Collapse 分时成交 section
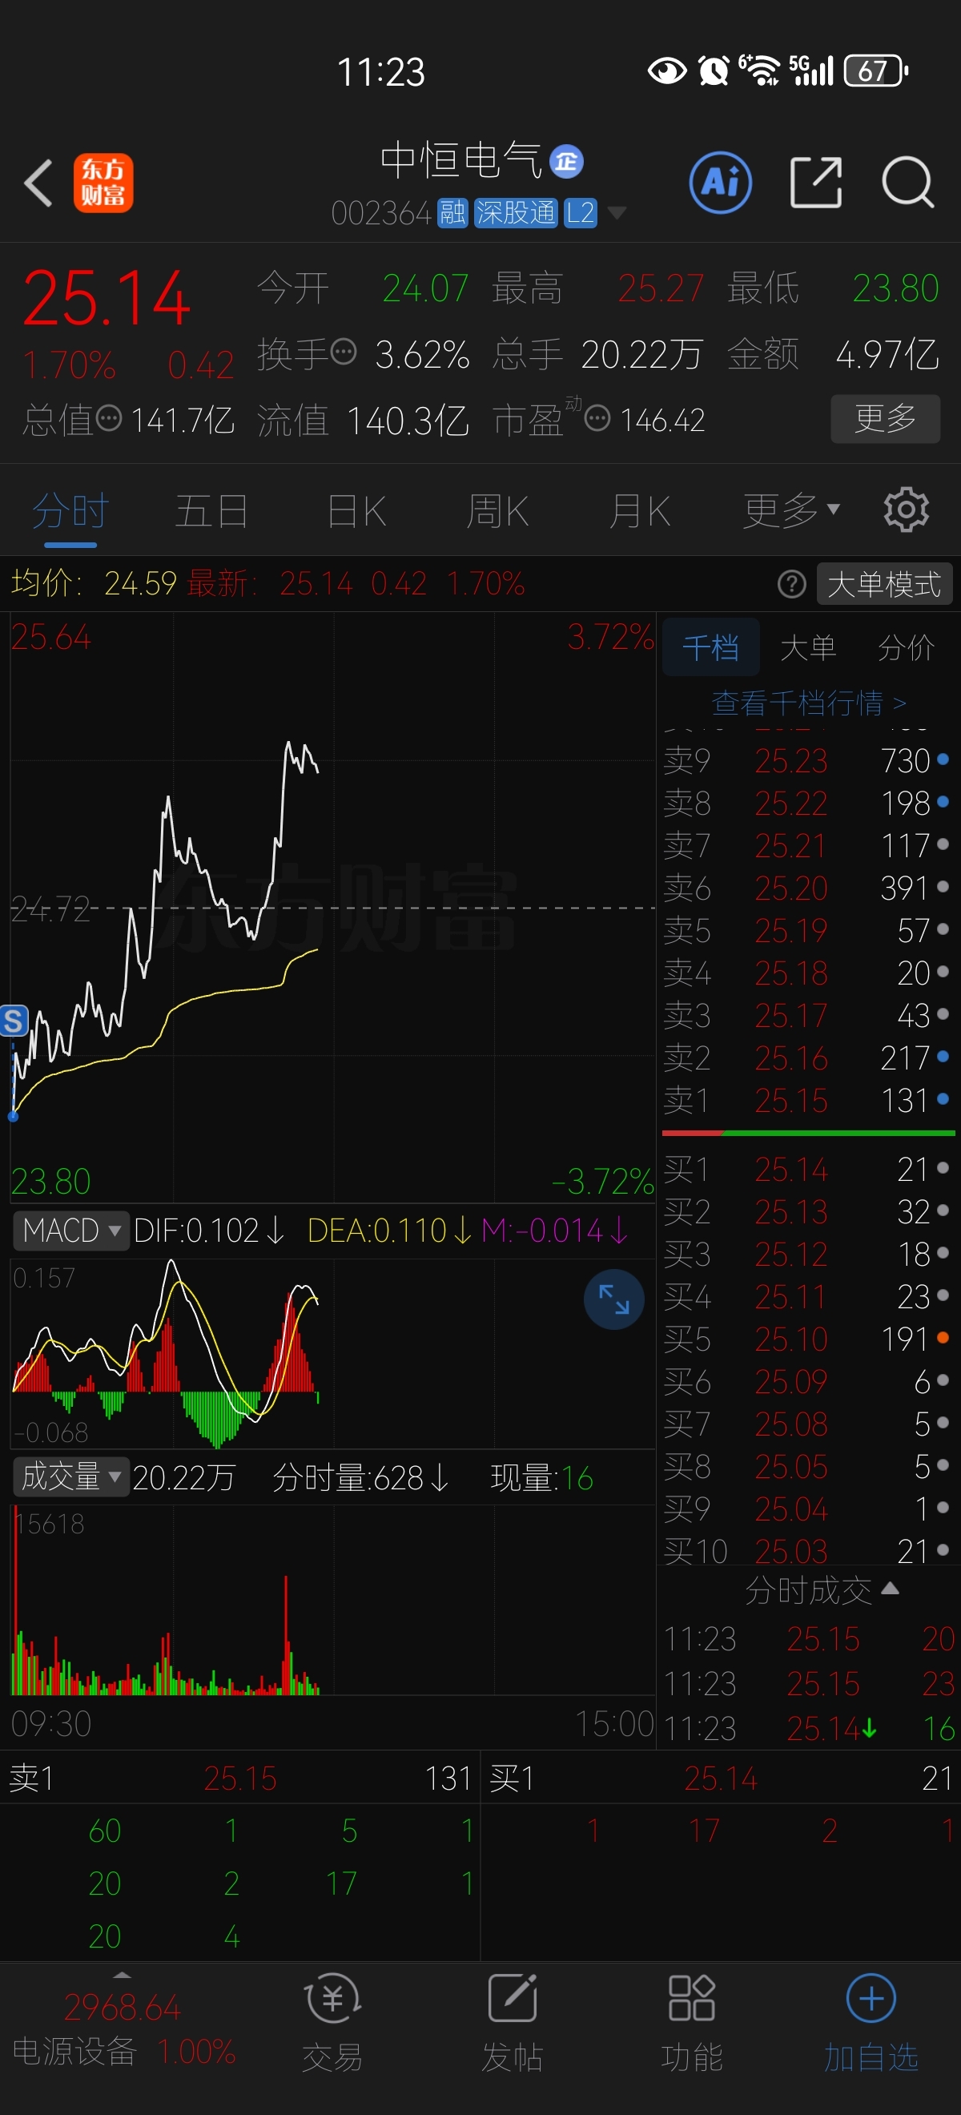Viewport: 961px width, 2115px height. (822, 1591)
